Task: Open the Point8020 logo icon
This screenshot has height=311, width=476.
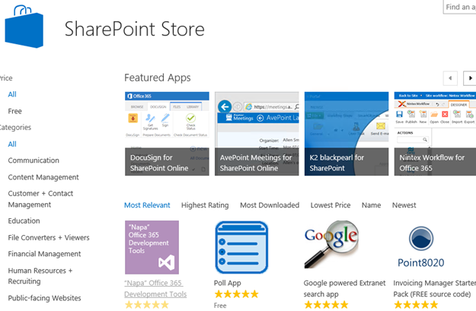Action: click(x=420, y=247)
